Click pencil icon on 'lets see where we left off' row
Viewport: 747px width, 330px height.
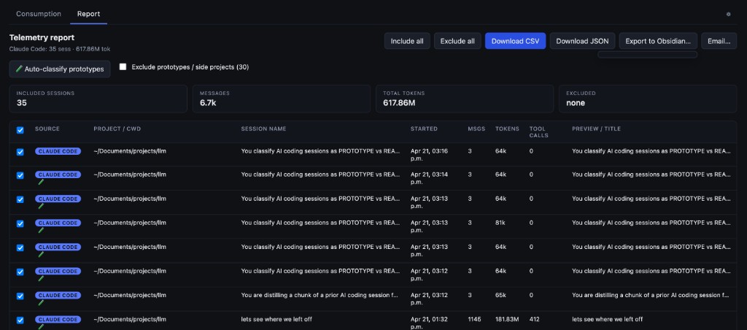click(40, 326)
